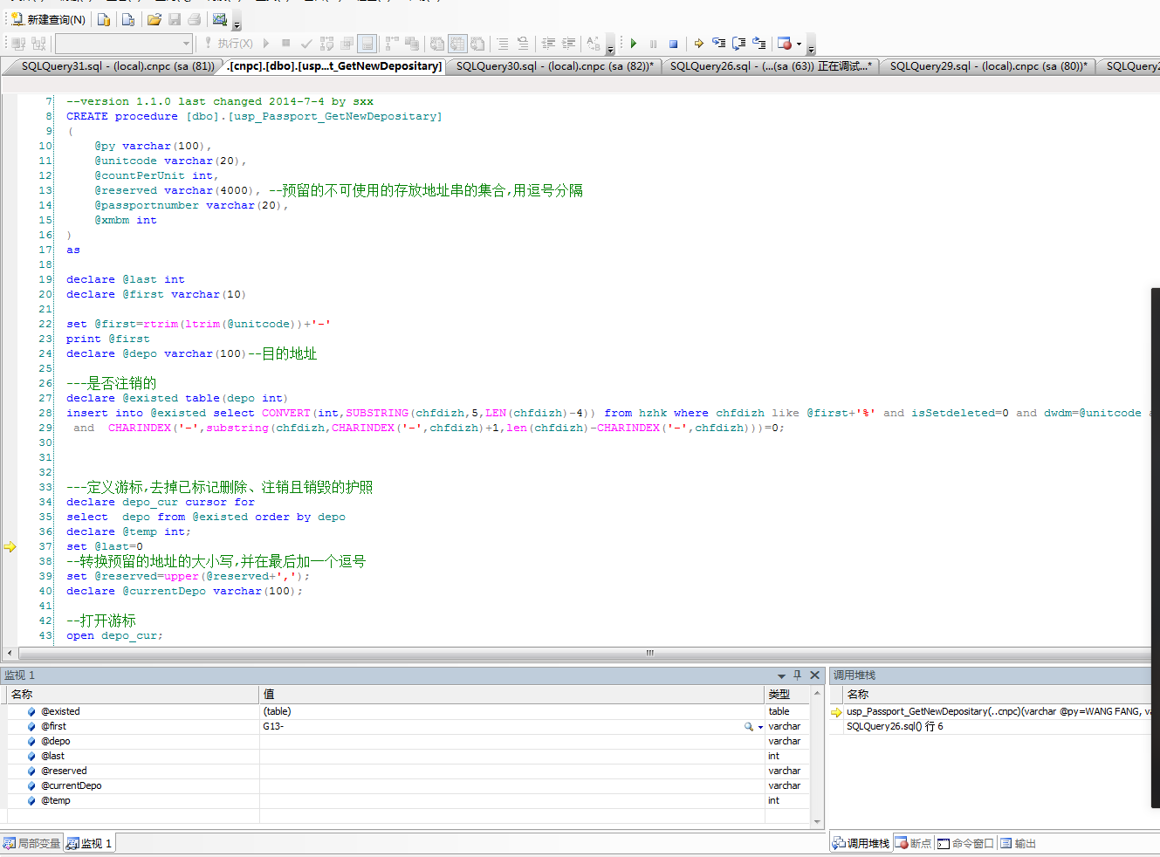Click the Step Into debugging icon
Viewport: 1160px width, 857px height.
[x=718, y=43]
